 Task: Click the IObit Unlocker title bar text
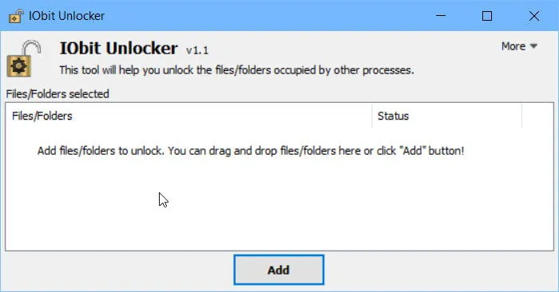pyautogui.click(x=66, y=16)
